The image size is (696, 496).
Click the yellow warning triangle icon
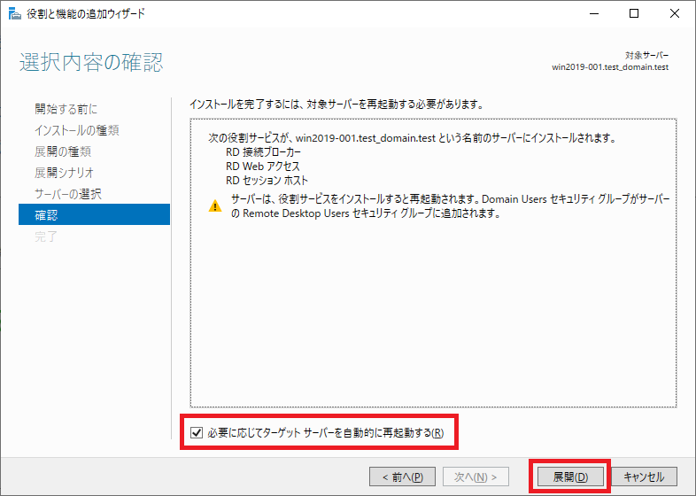(215, 206)
